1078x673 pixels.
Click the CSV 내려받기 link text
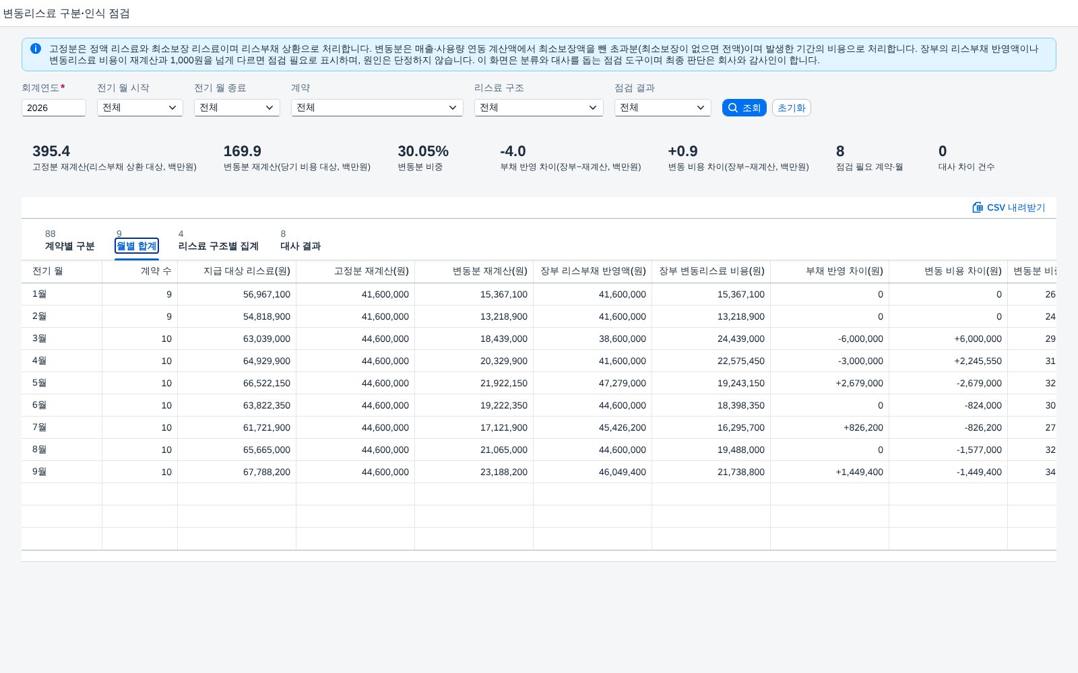(x=1016, y=207)
